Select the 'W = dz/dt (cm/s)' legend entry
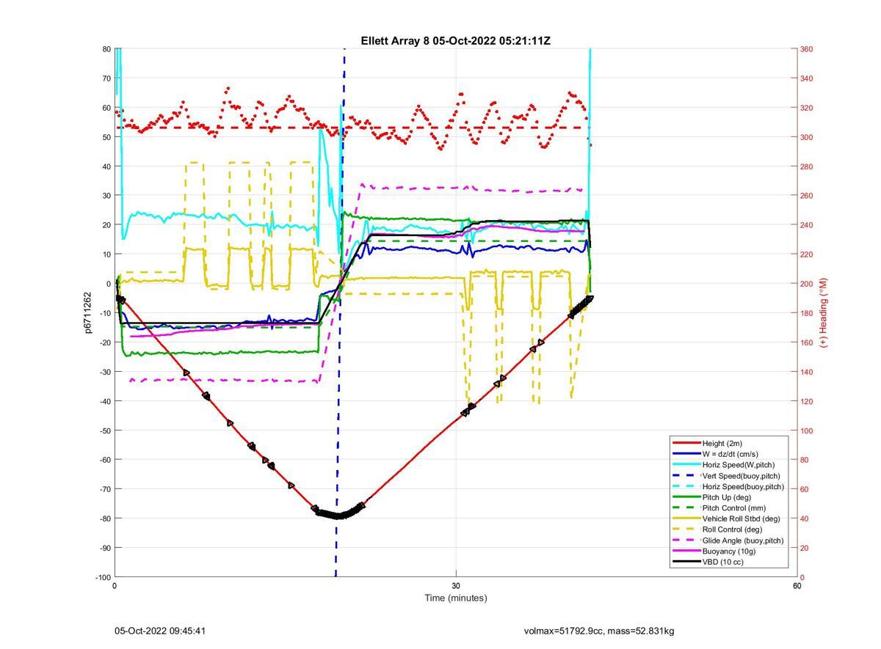The width and height of the screenshot is (881, 649). tap(728, 454)
